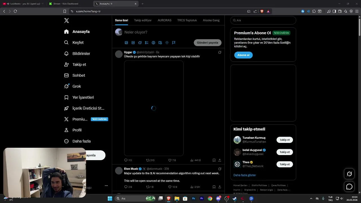The image size is (361, 203).
Task: Open Grok actions on Elon Musk's post
Action: point(220,169)
